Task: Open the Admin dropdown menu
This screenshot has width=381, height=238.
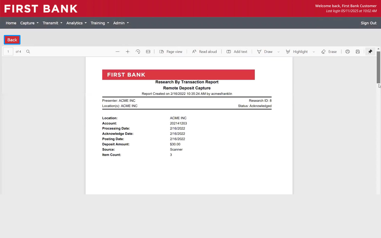Action: 121,23
